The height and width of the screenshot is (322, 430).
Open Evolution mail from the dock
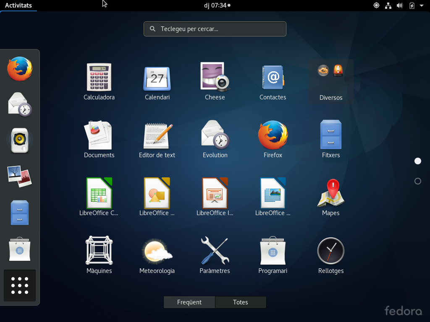pyautogui.click(x=20, y=104)
